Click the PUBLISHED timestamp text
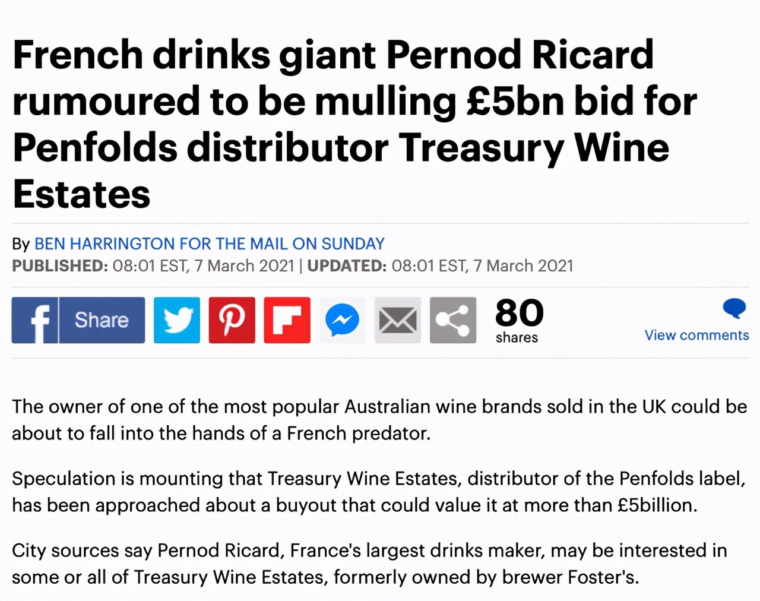This screenshot has width=760, height=601. (x=153, y=265)
